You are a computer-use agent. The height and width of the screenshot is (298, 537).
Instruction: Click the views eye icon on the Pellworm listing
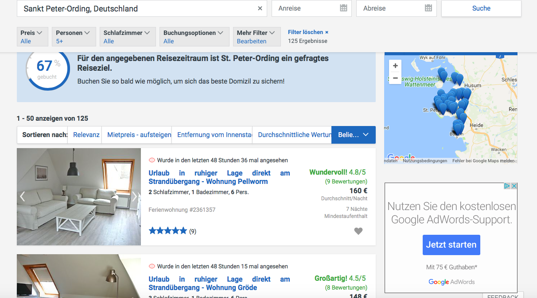152,160
